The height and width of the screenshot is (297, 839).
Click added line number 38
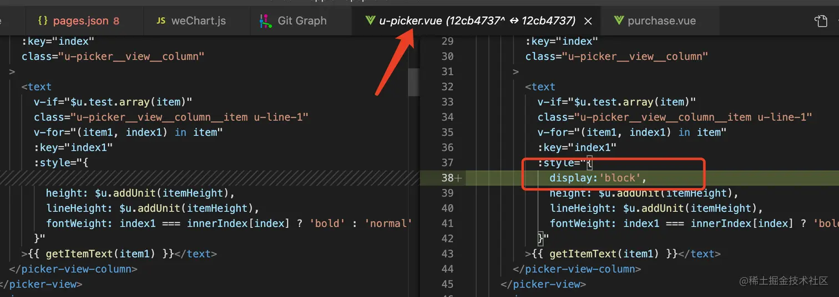click(x=447, y=178)
